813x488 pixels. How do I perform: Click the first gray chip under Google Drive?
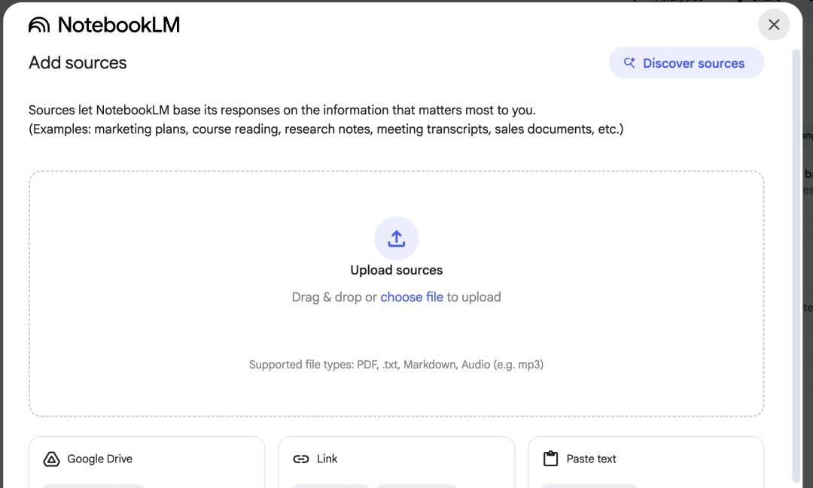tap(93, 486)
